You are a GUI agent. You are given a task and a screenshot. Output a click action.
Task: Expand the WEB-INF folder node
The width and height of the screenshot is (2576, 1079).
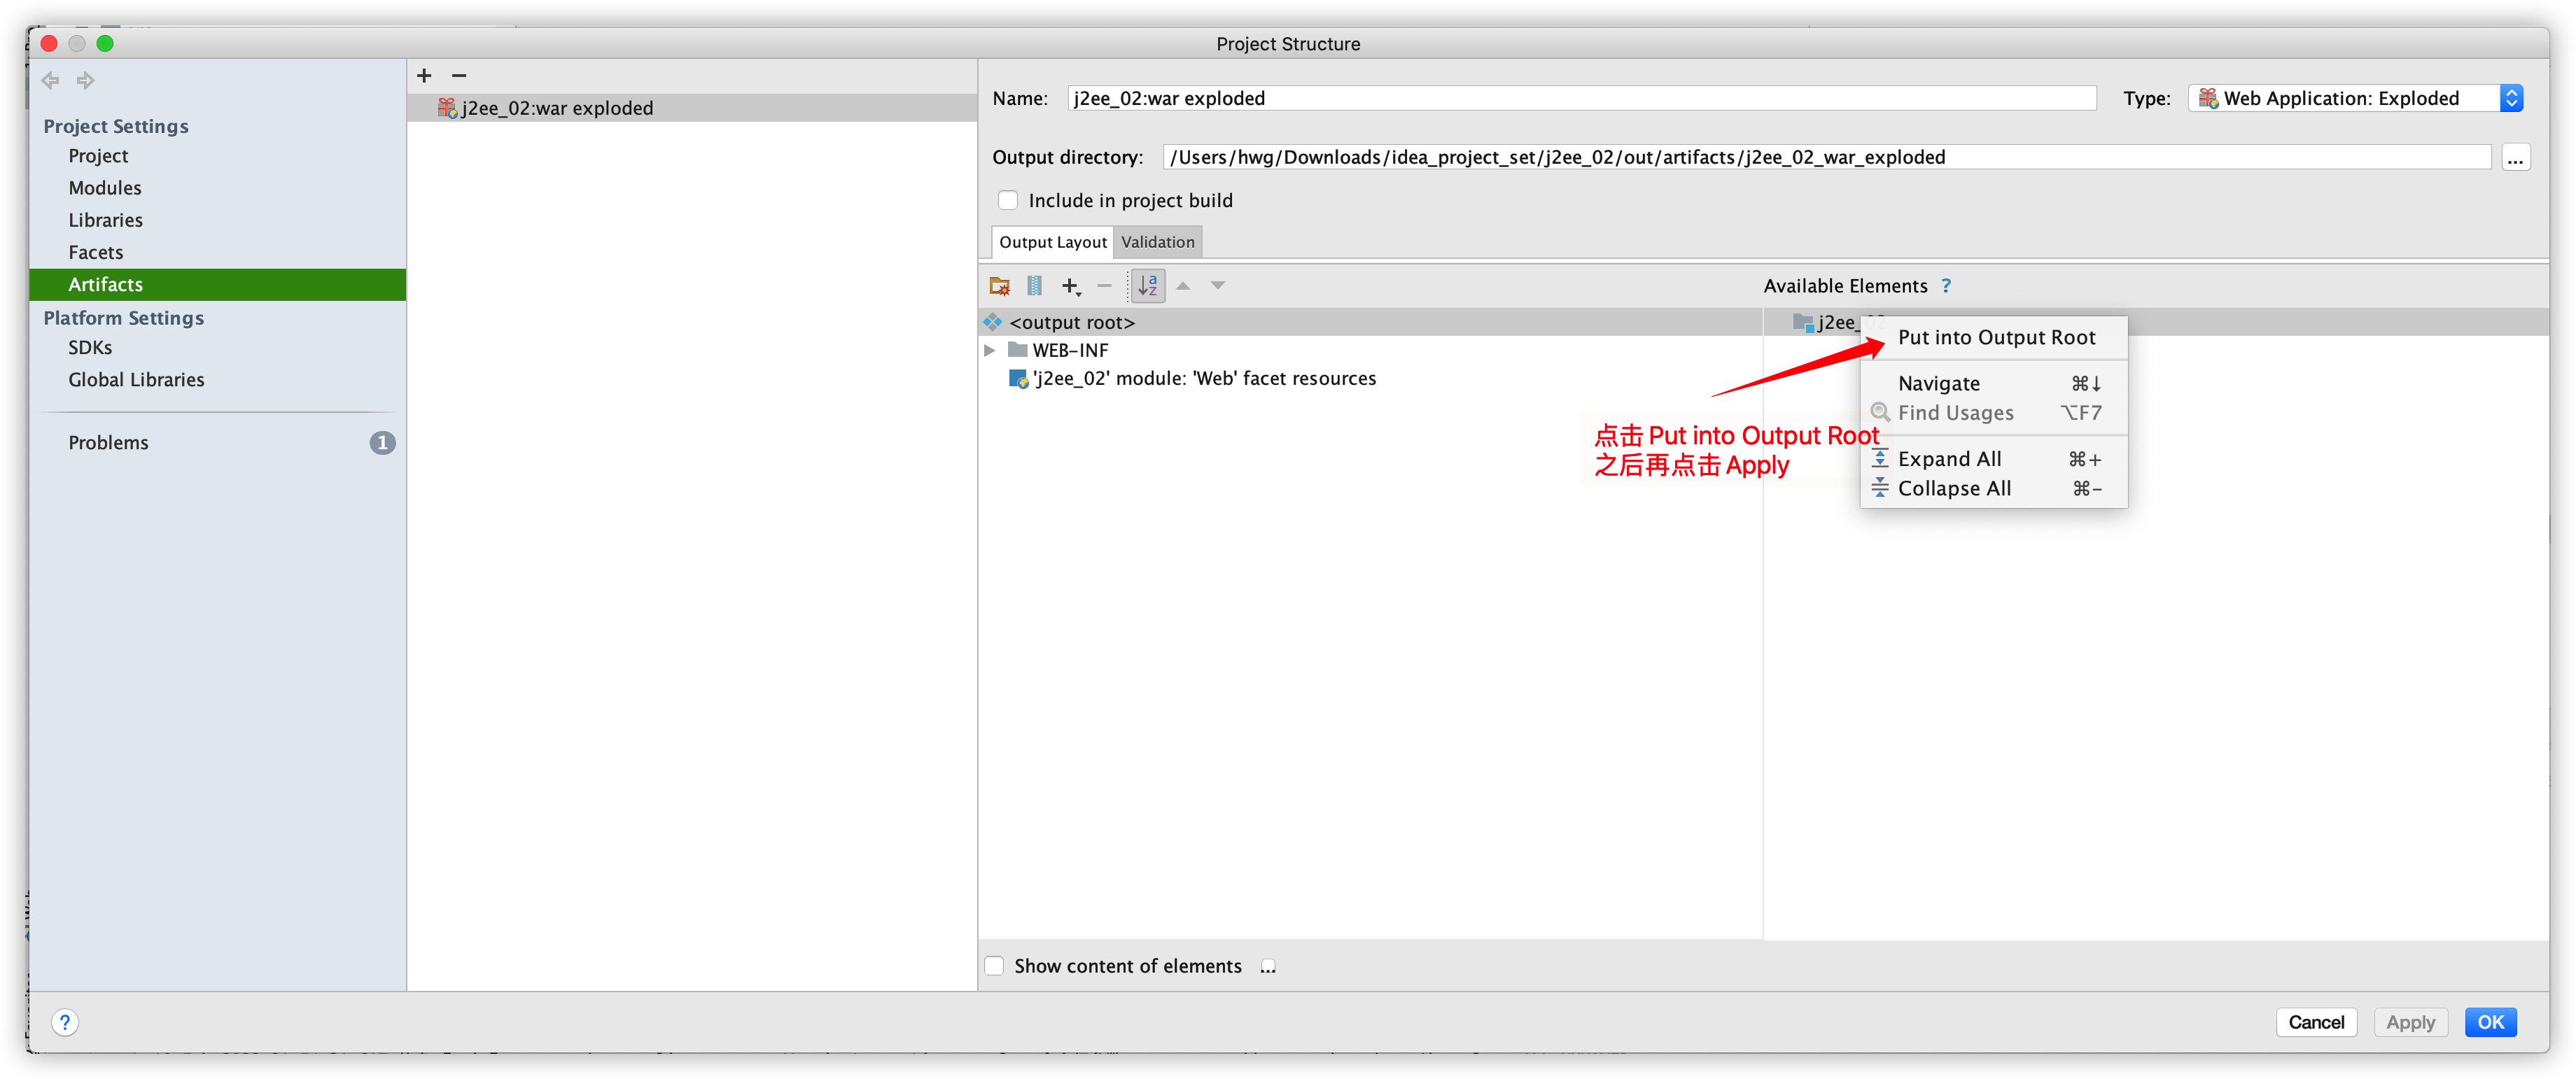(989, 350)
